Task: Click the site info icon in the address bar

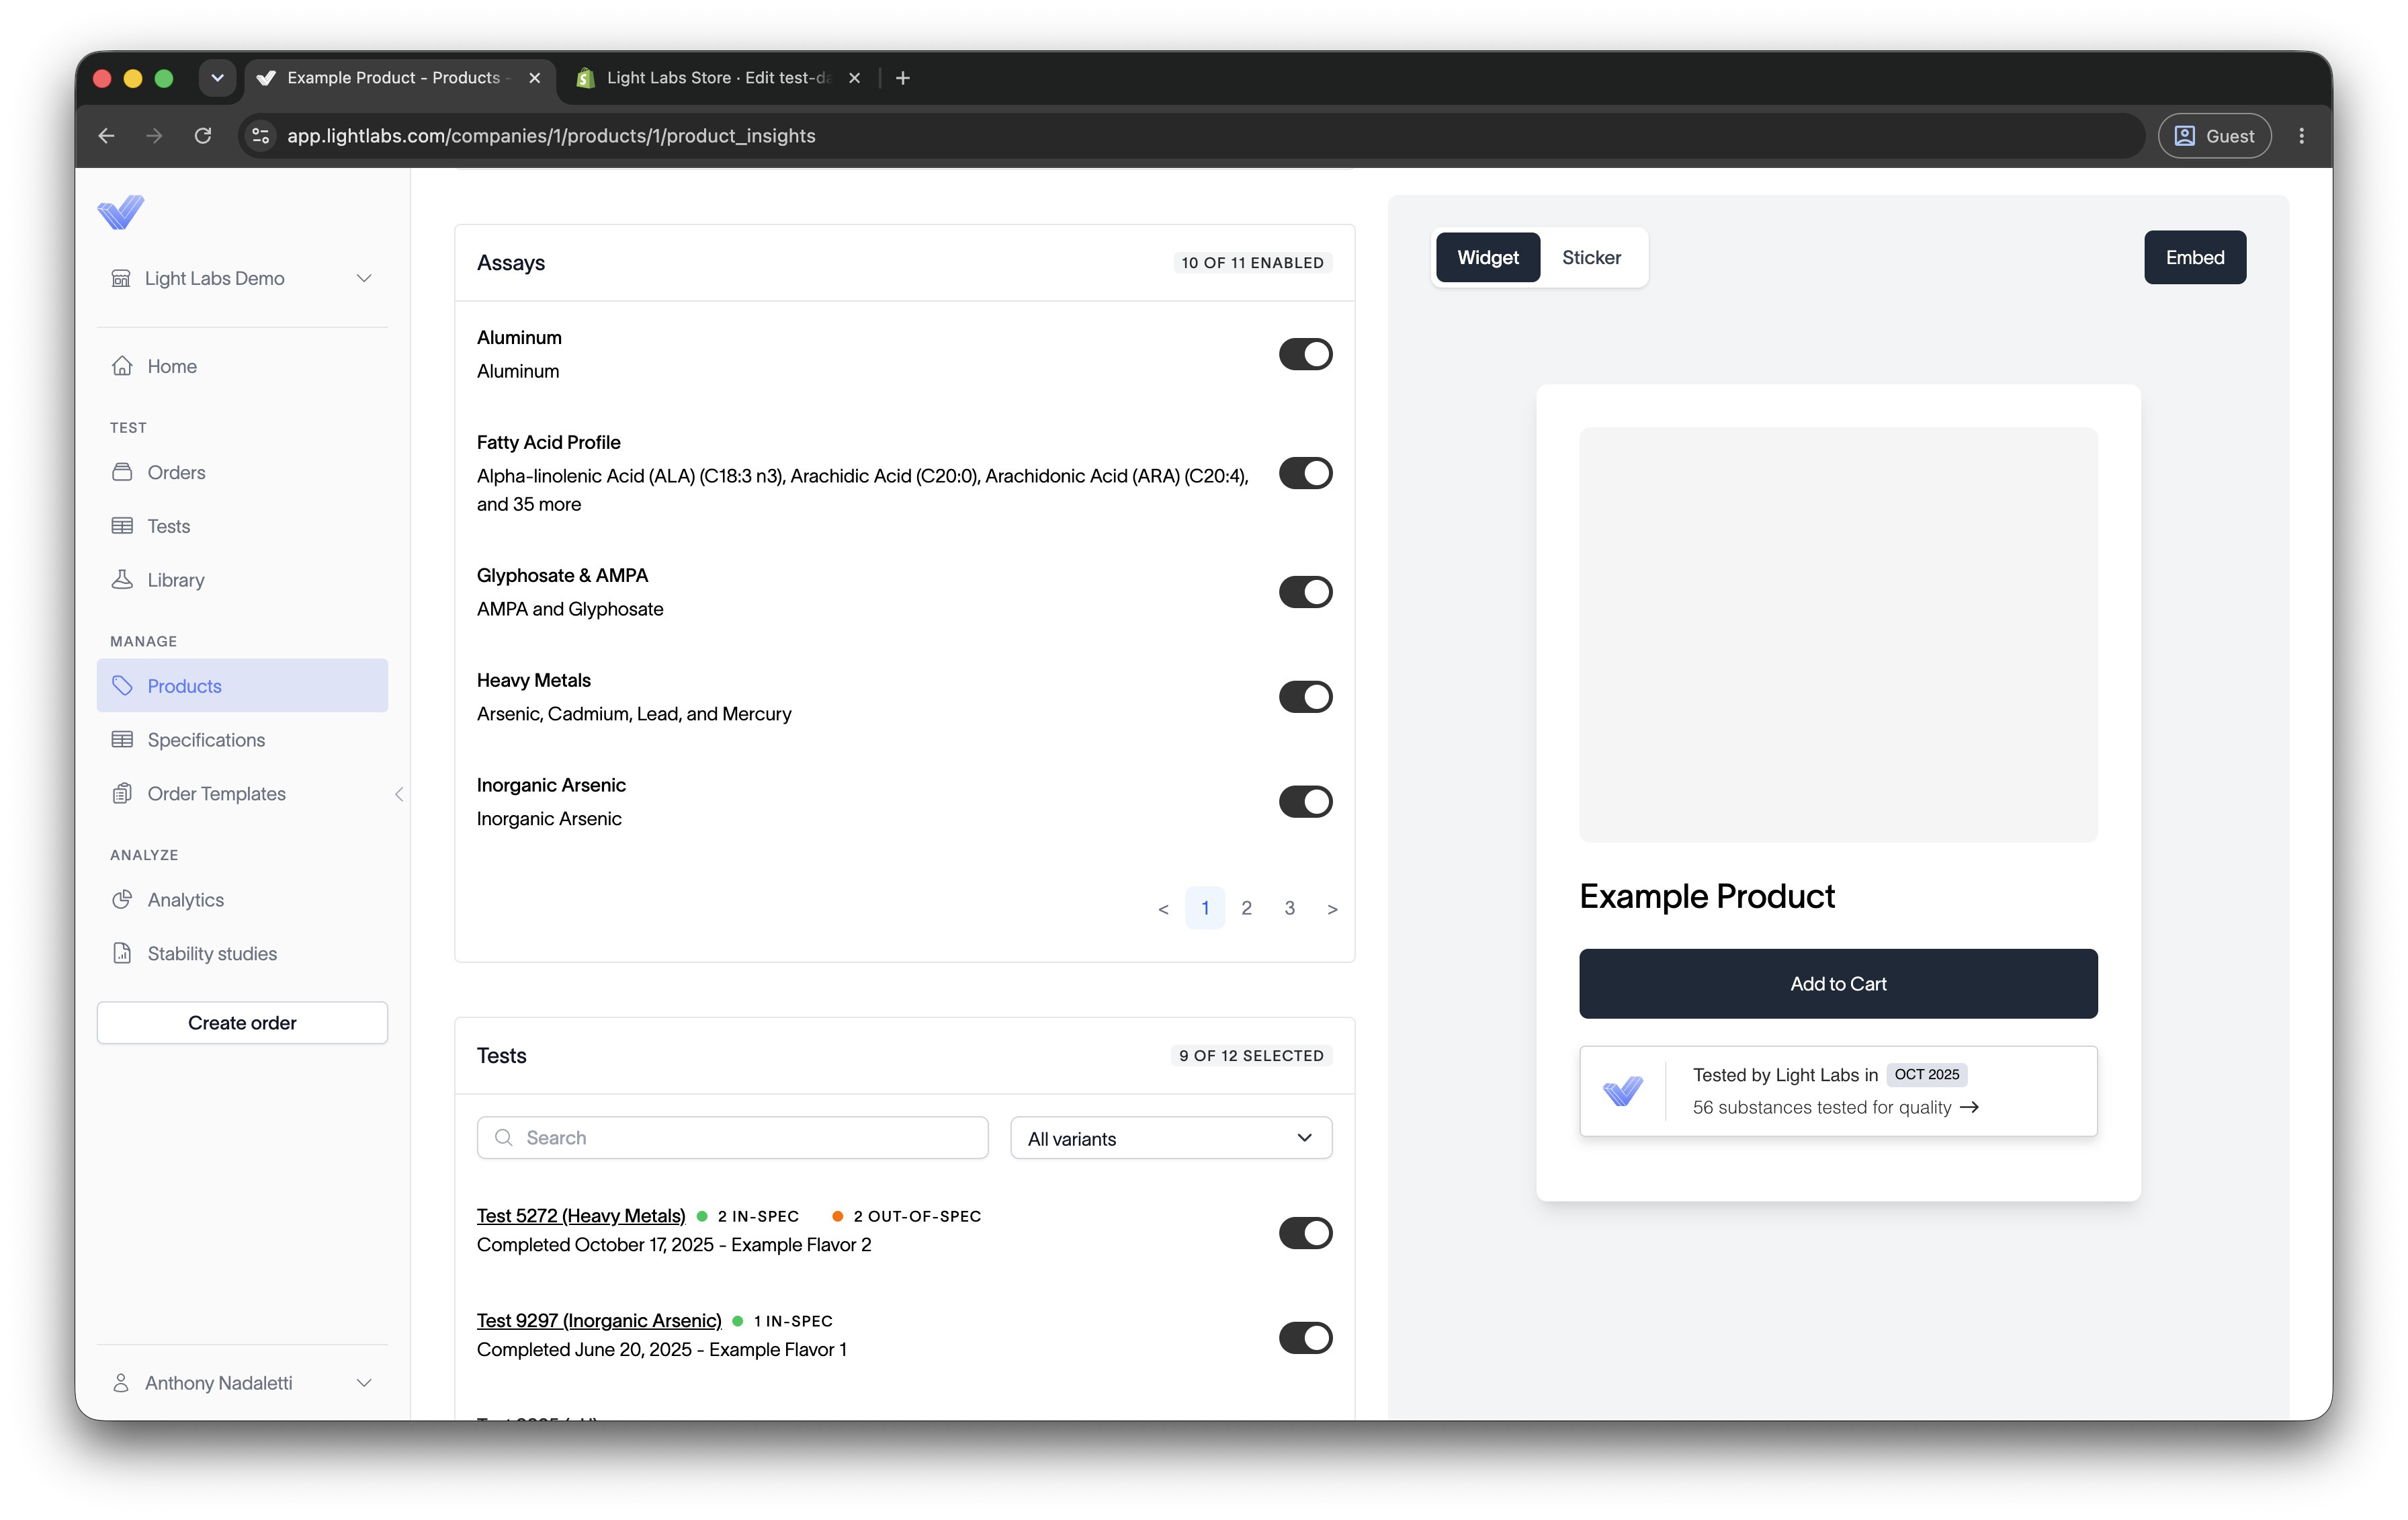Action: [x=261, y=136]
